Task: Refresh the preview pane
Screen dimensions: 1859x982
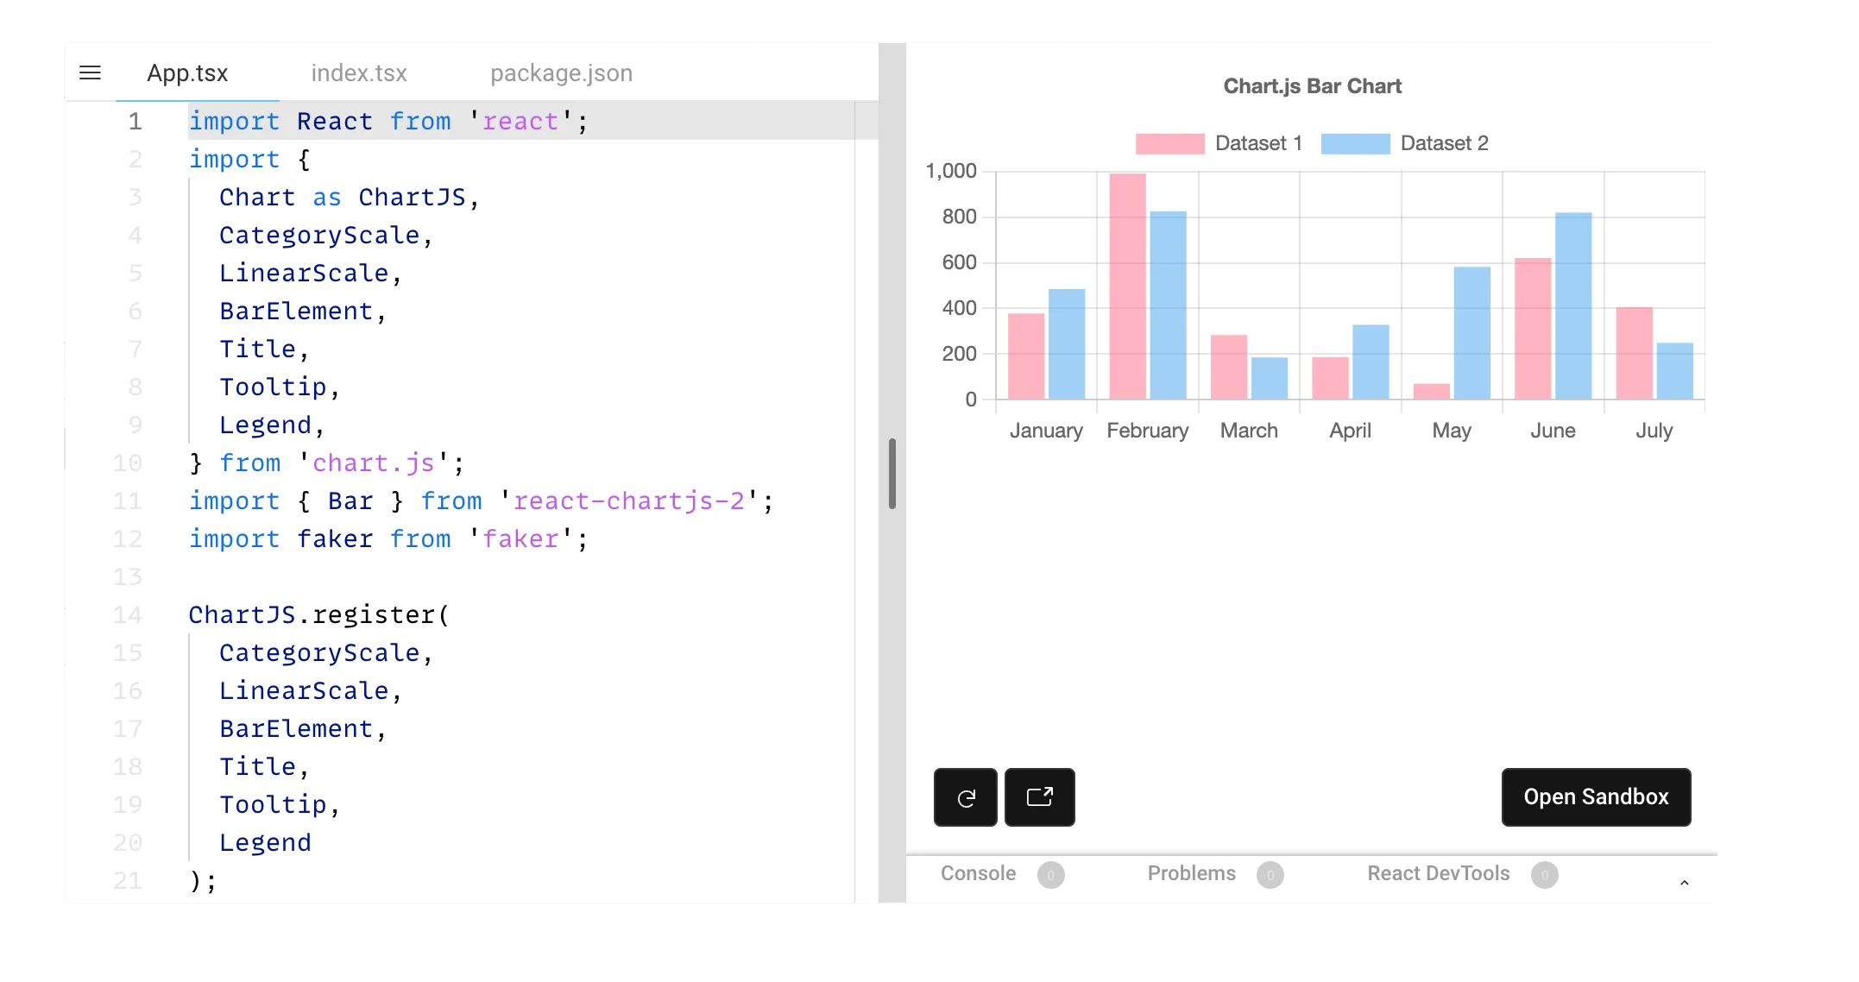Action: (x=965, y=796)
